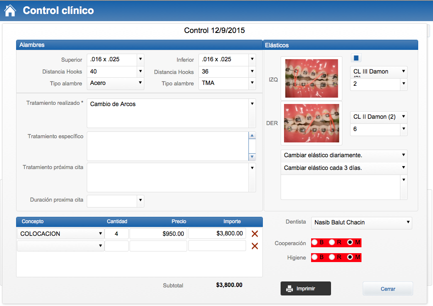Open the Duración proxima cita dropdown
Screen dimensions: 433x306
[x=141, y=201]
